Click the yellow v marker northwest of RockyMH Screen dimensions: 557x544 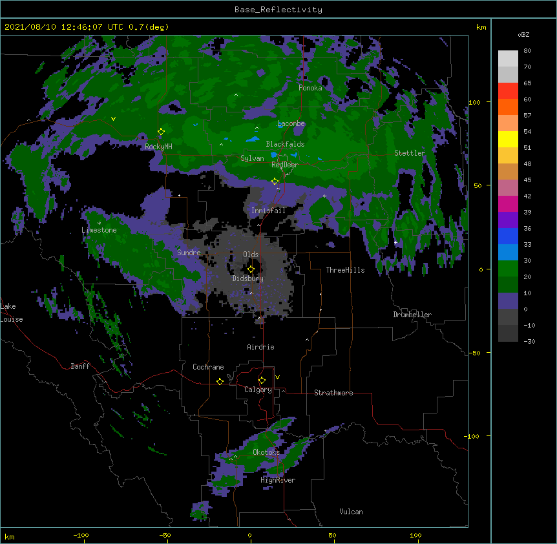[x=113, y=119]
